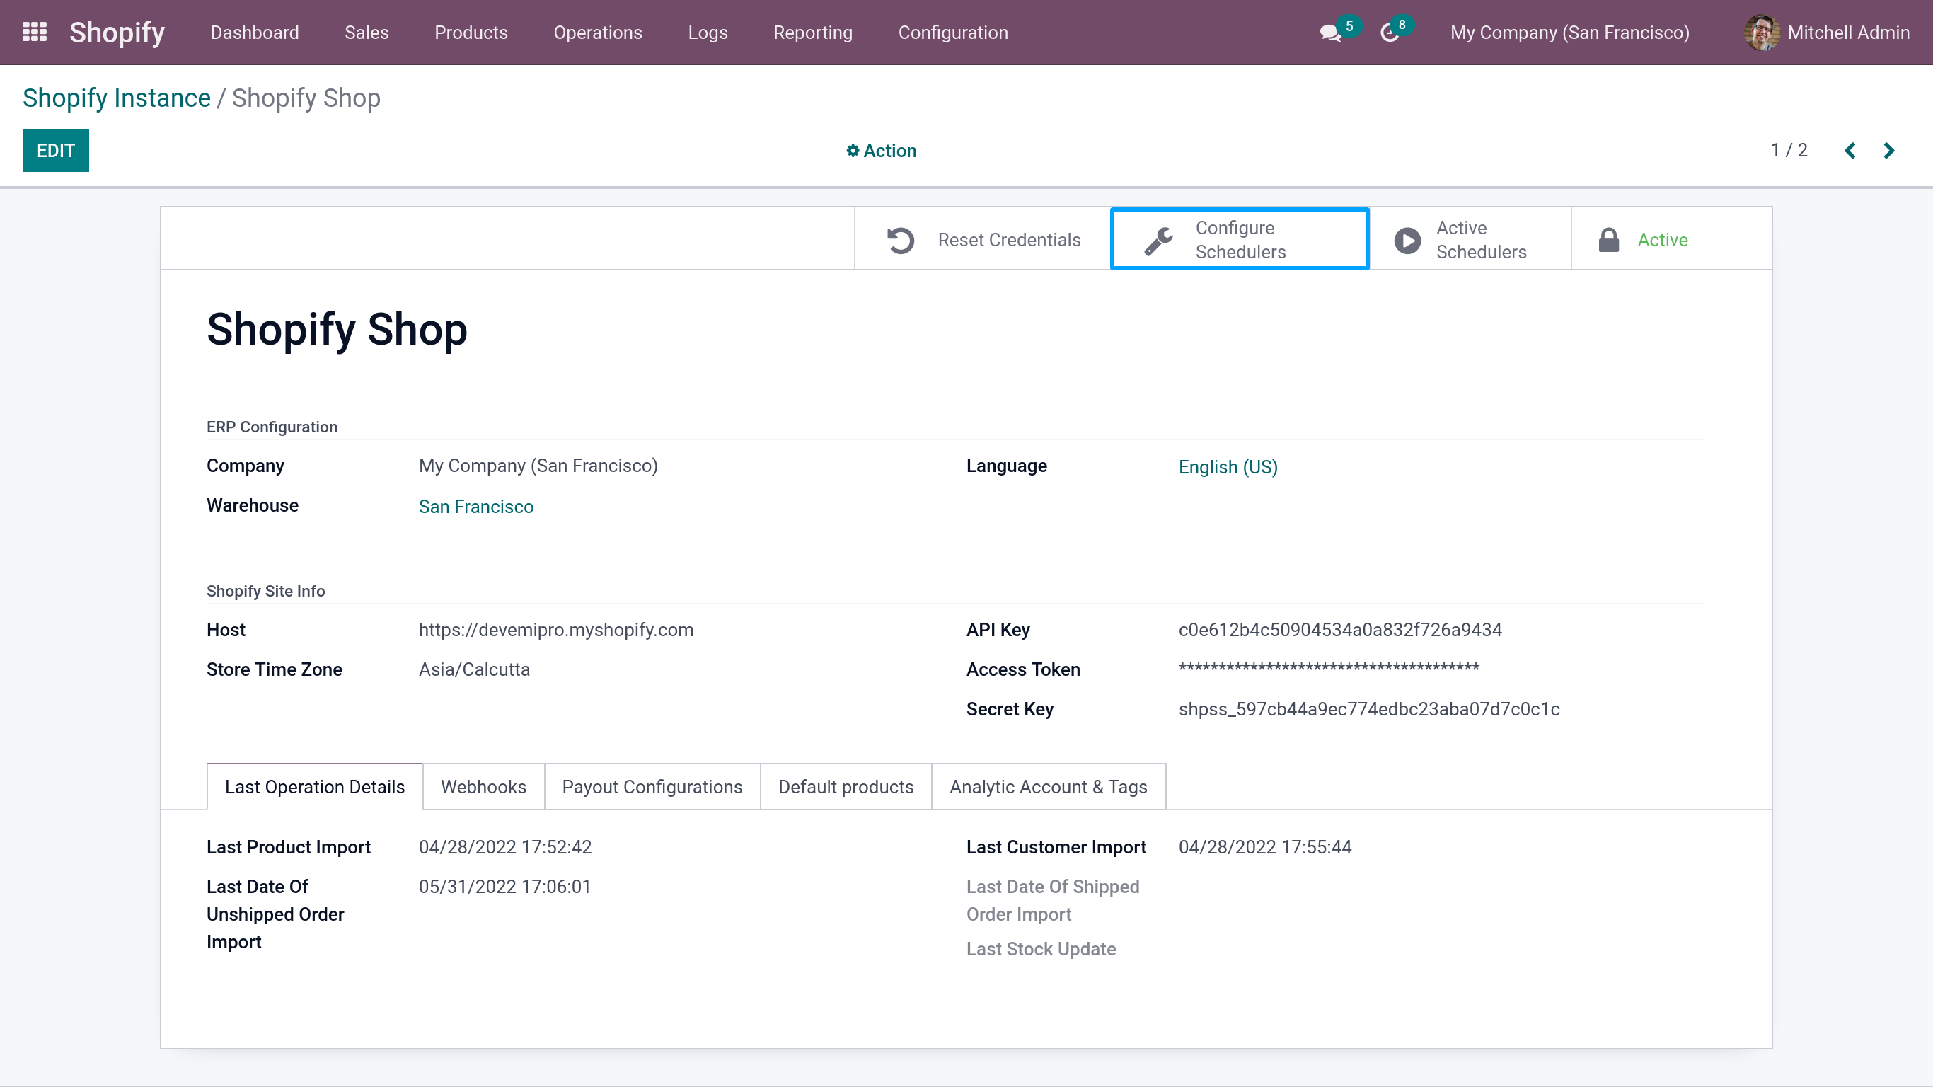Toggle the Active status button
1933x1087 pixels.
[1671, 239]
